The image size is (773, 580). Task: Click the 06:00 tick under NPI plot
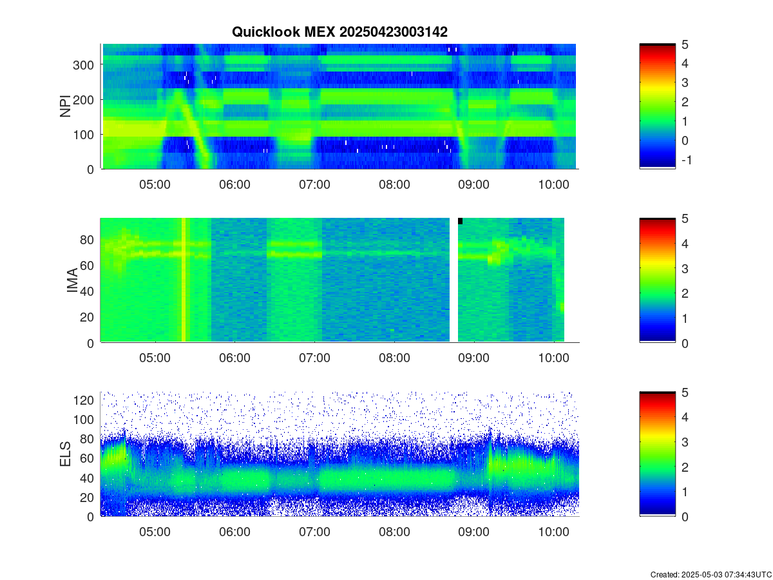[234, 184]
